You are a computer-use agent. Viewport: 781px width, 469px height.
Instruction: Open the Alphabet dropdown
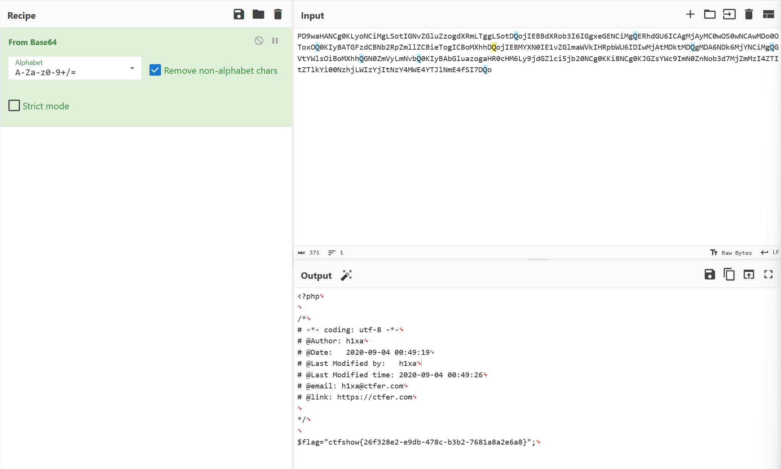click(x=75, y=68)
